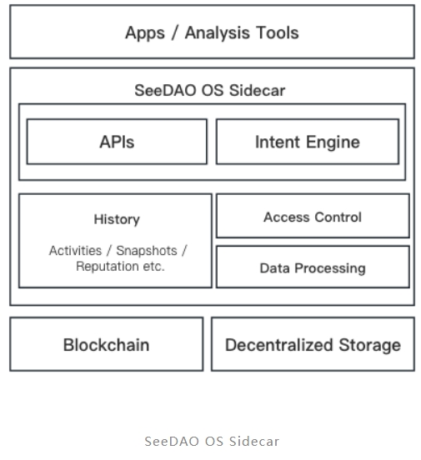The height and width of the screenshot is (460, 421).
Task: Select the Blockchain box
Action: pyautogui.click(x=106, y=344)
